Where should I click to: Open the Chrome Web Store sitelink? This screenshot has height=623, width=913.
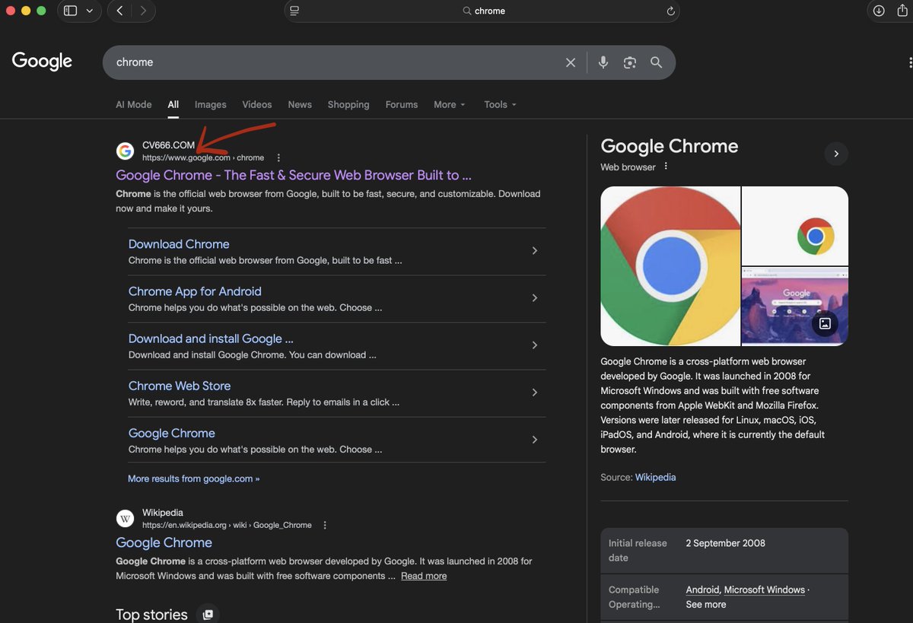pyautogui.click(x=180, y=386)
